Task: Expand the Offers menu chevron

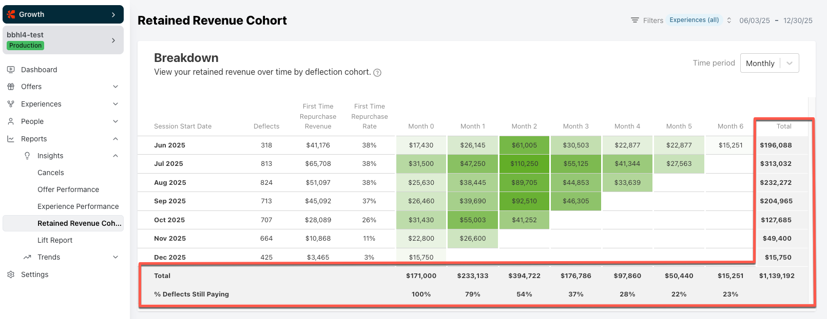Action: click(x=116, y=87)
